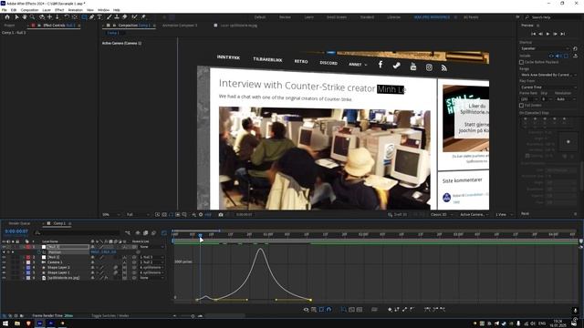
Task: Click fit selection to view icon
Action: coord(351,310)
